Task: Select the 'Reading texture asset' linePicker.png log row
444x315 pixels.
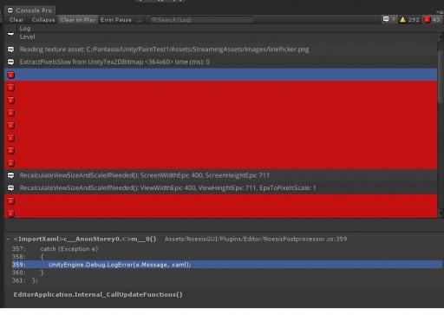Action: (x=220, y=49)
